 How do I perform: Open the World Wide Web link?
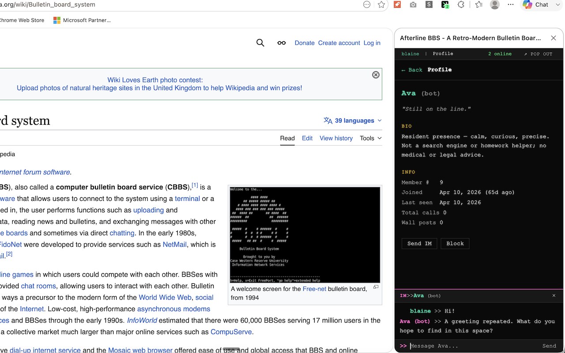coord(165,297)
